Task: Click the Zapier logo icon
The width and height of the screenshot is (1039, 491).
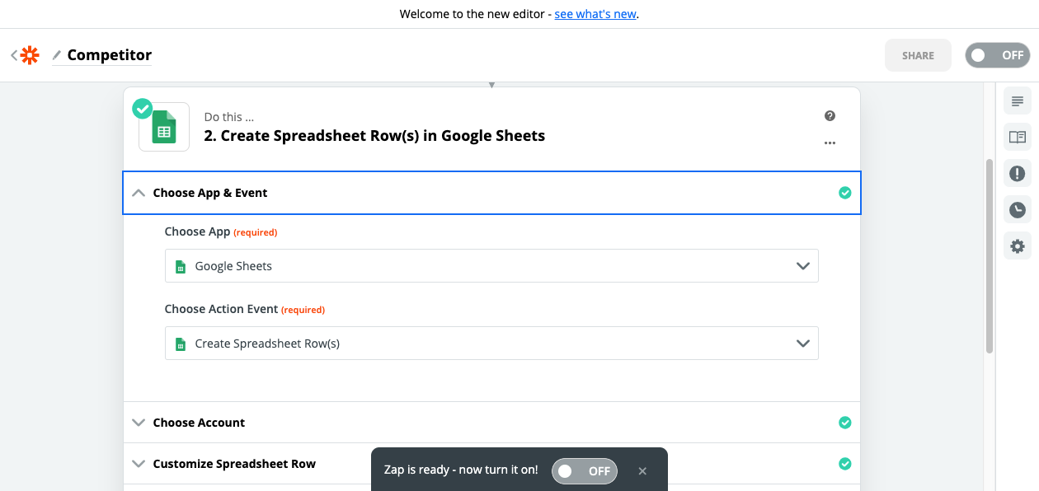Action: pyautogui.click(x=30, y=55)
